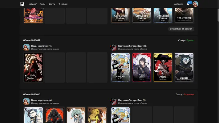This screenshot has height=123, width=219.
Task: Open the notifications bell icon
Action: point(188,4)
